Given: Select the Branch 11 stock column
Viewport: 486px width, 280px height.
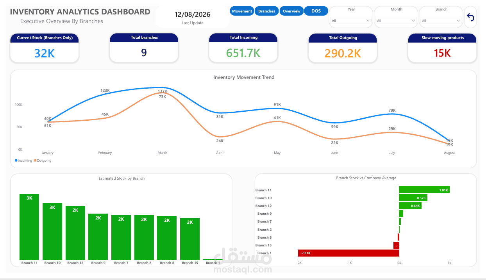Looking at the screenshot, I should point(29,226).
